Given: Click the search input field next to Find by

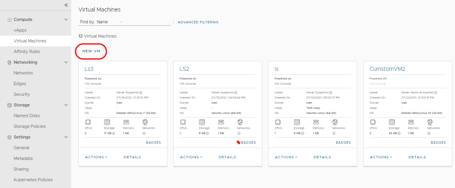Looking at the screenshot, I should 146,22.
